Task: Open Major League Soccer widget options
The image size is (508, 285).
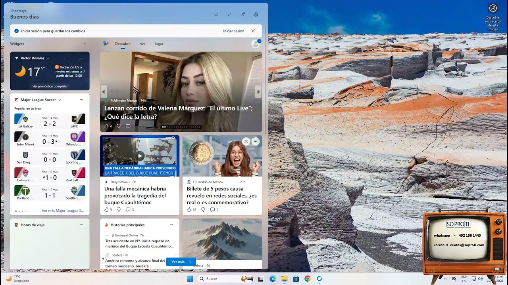Action: pyautogui.click(x=81, y=100)
